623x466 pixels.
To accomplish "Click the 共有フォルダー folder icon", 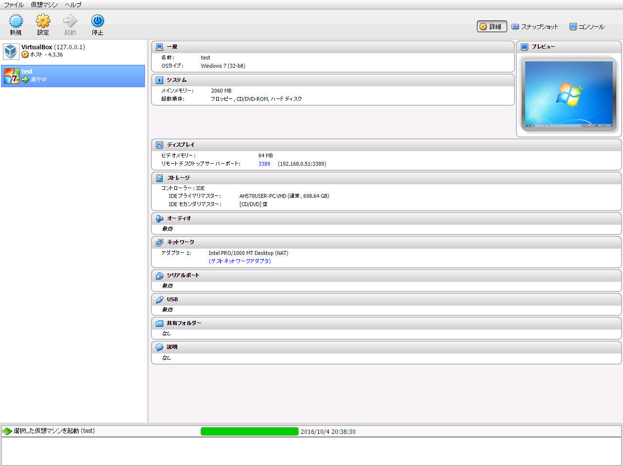I will click(x=160, y=323).
